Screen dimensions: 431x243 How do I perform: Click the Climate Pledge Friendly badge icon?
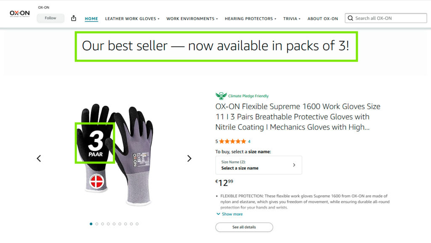click(x=221, y=96)
